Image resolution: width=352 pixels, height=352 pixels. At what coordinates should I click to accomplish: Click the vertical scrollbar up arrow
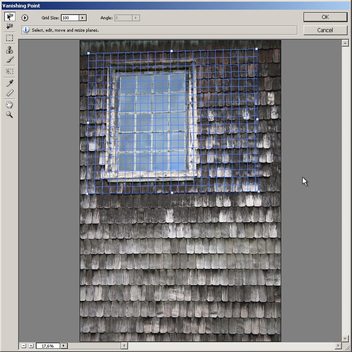point(345,43)
